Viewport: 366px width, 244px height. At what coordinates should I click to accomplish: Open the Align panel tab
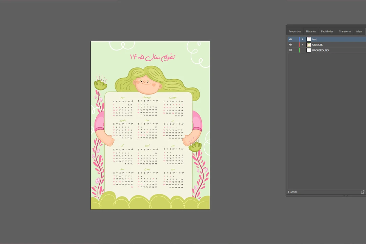359,32
